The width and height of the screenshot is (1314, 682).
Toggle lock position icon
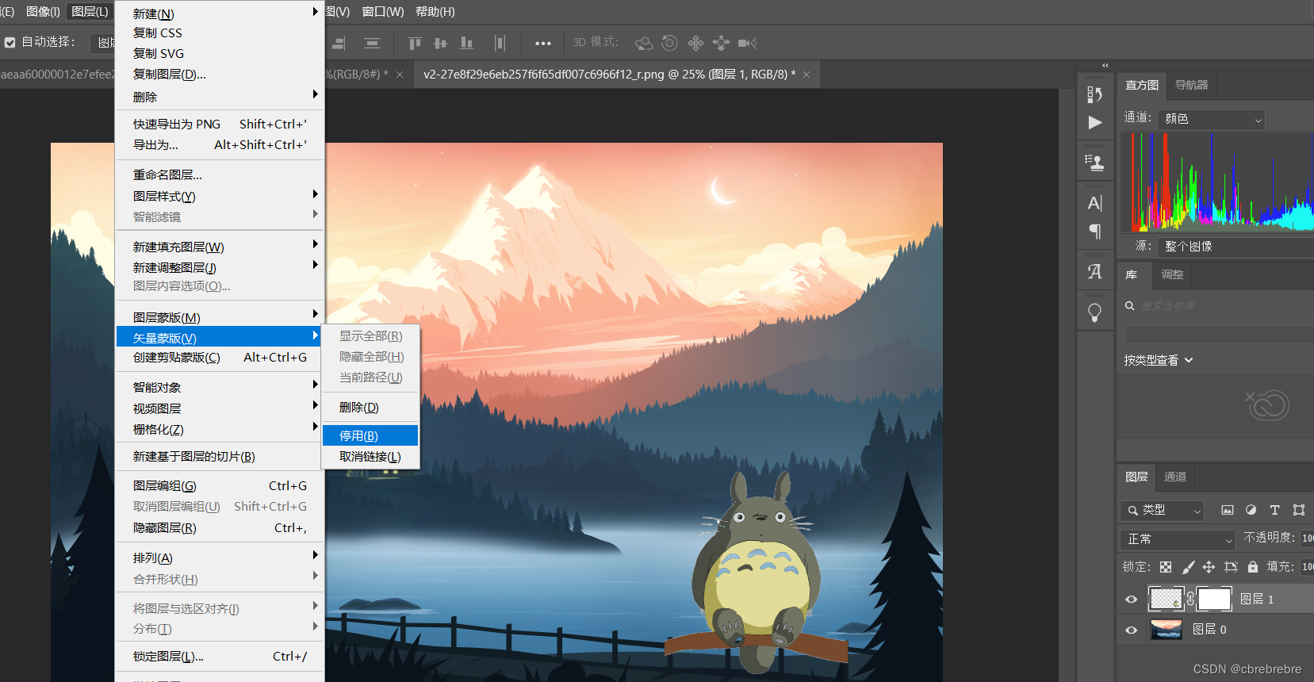point(1209,567)
